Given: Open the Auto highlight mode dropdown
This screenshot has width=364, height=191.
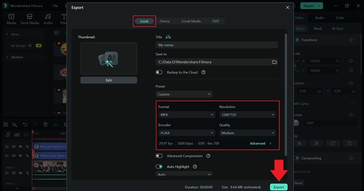Looking at the screenshot, I should click(184, 174).
